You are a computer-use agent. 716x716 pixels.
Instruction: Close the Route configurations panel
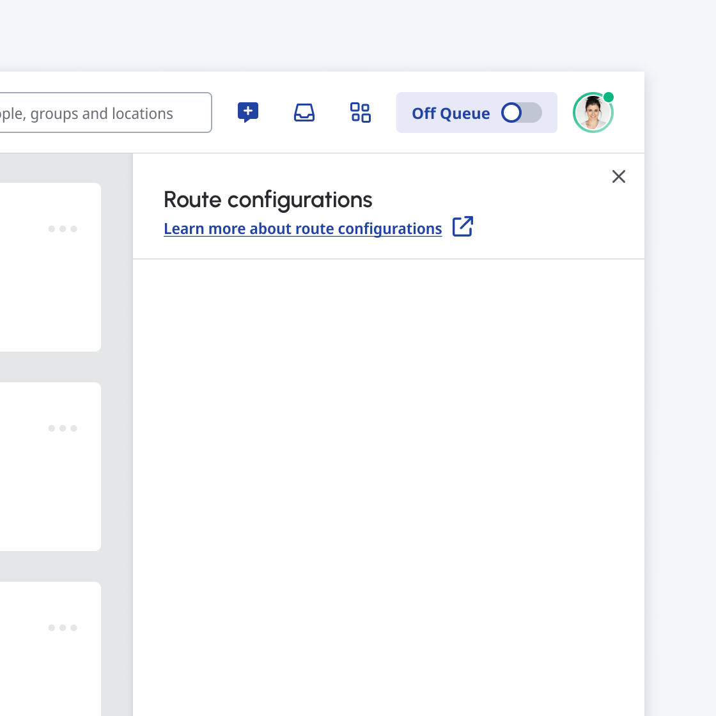(618, 176)
